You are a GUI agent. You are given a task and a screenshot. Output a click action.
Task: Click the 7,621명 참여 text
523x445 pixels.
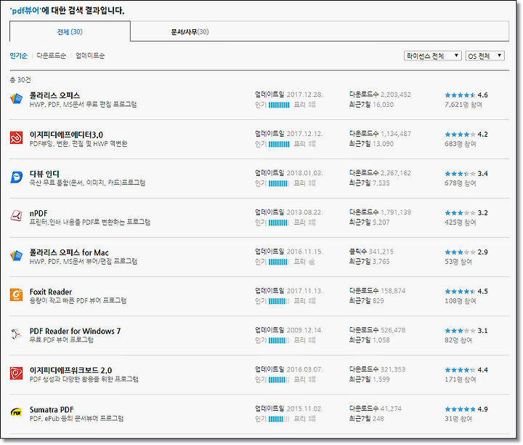pyautogui.click(x=463, y=105)
